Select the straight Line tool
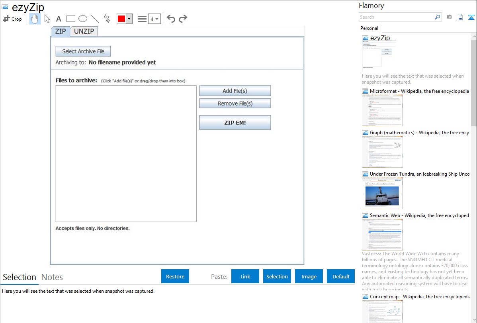The width and height of the screenshot is (477, 323). tap(95, 19)
